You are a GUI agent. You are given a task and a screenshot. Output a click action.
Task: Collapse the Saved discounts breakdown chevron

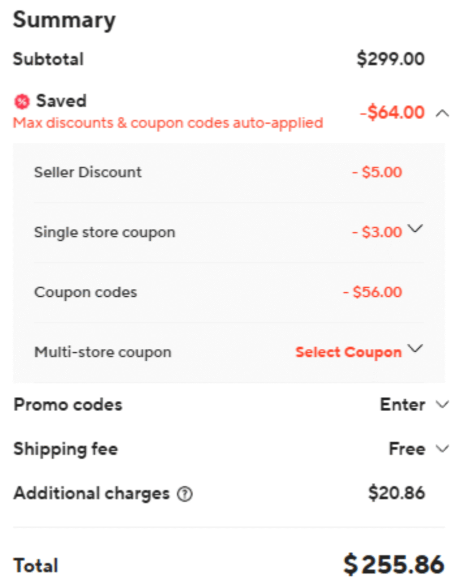[x=442, y=113]
